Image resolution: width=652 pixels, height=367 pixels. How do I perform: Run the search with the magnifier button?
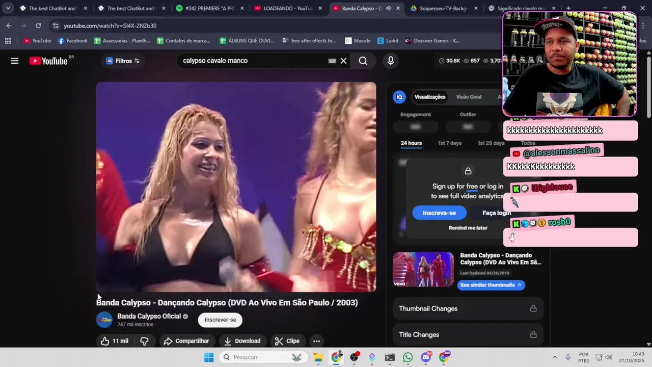click(x=363, y=61)
